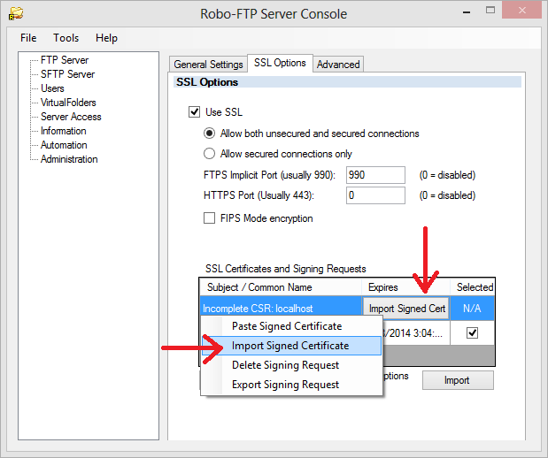The image size is (548, 458).
Task: Click the Subject / Common Name column header
Action: tap(281, 287)
